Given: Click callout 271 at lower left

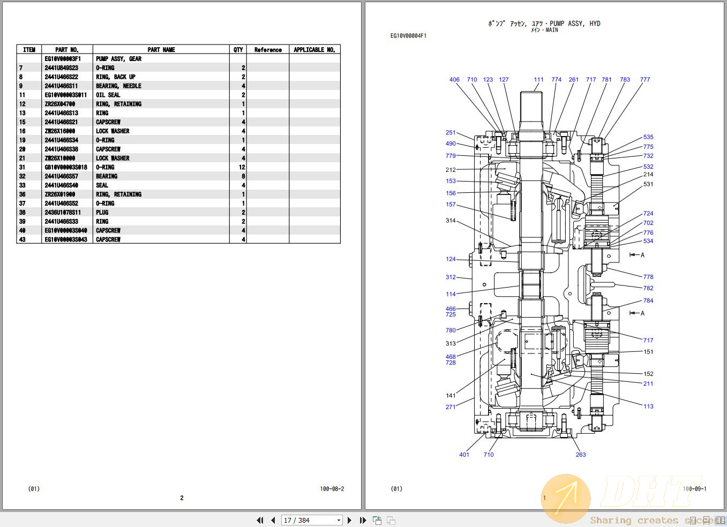Looking at the screenshot, I should pos(451,407).
